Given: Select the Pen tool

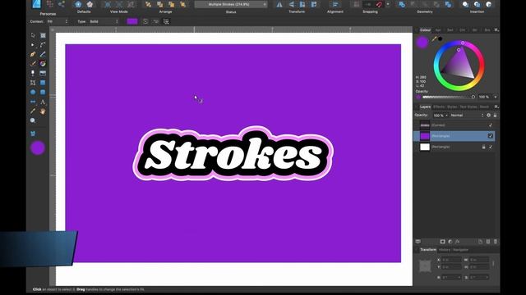Looking at the screenshot, I should 33,54.
